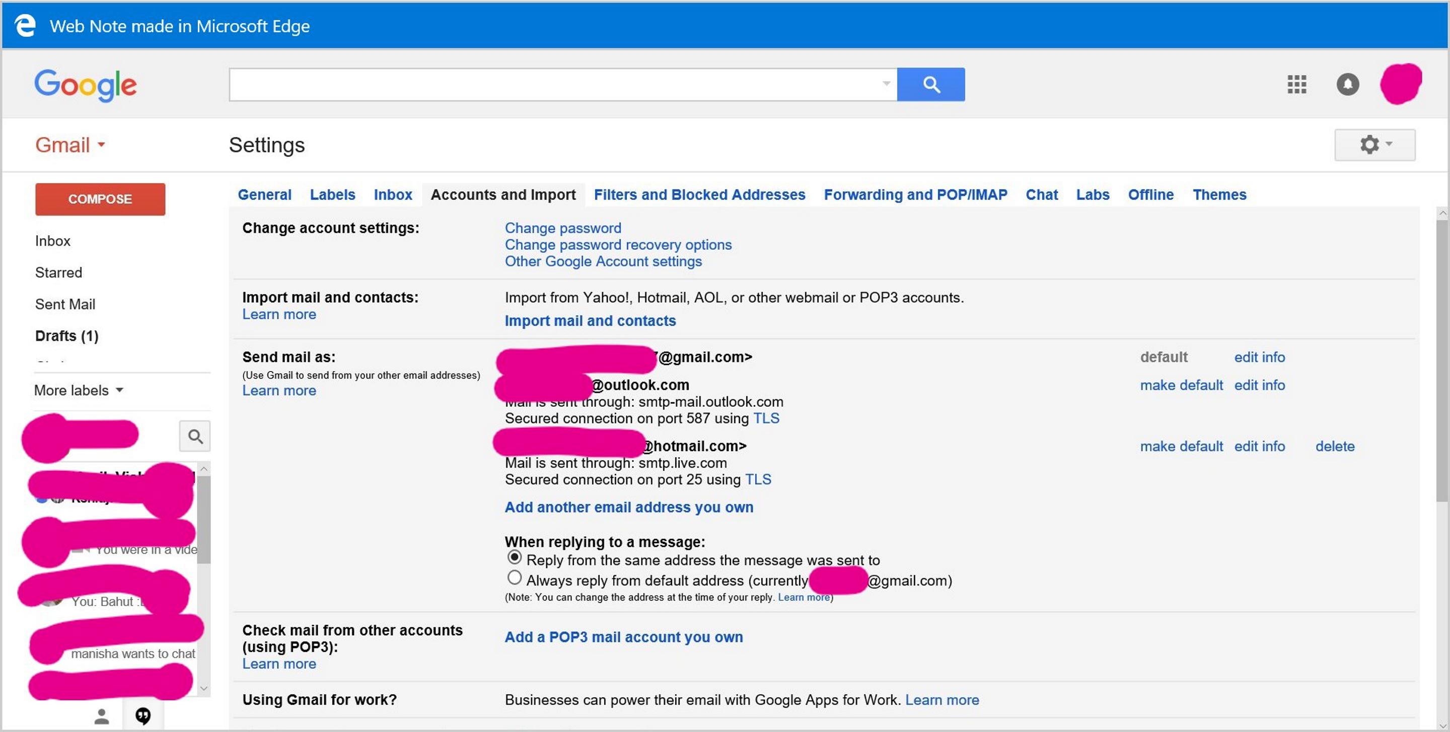Open Hangouts conversations quote icon
1450x732 pixels.
coord(143,716)
